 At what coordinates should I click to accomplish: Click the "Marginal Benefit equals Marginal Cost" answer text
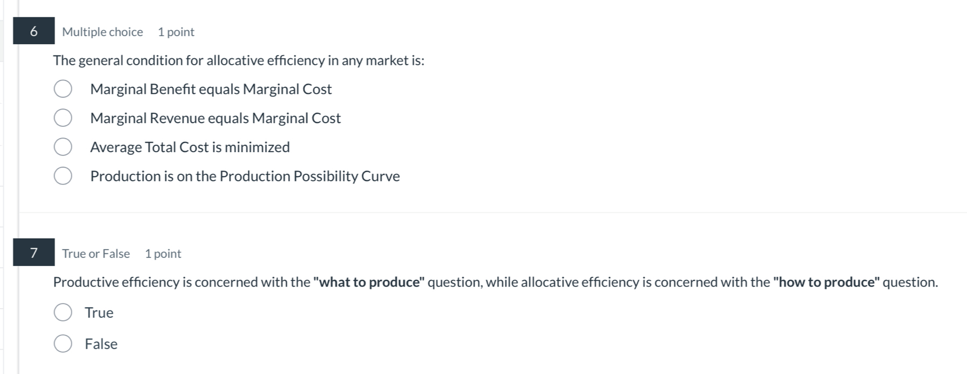(211, 89)
